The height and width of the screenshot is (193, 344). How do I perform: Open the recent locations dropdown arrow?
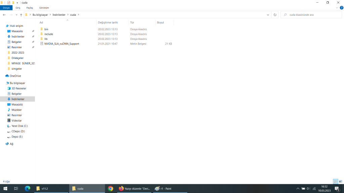pos(16,15)
